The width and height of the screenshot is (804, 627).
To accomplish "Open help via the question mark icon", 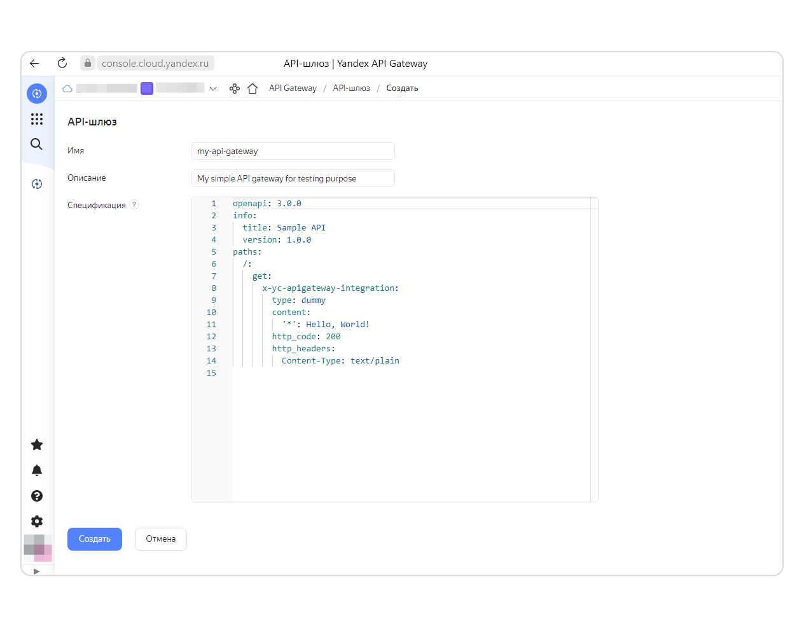I will tap(37, 496).
